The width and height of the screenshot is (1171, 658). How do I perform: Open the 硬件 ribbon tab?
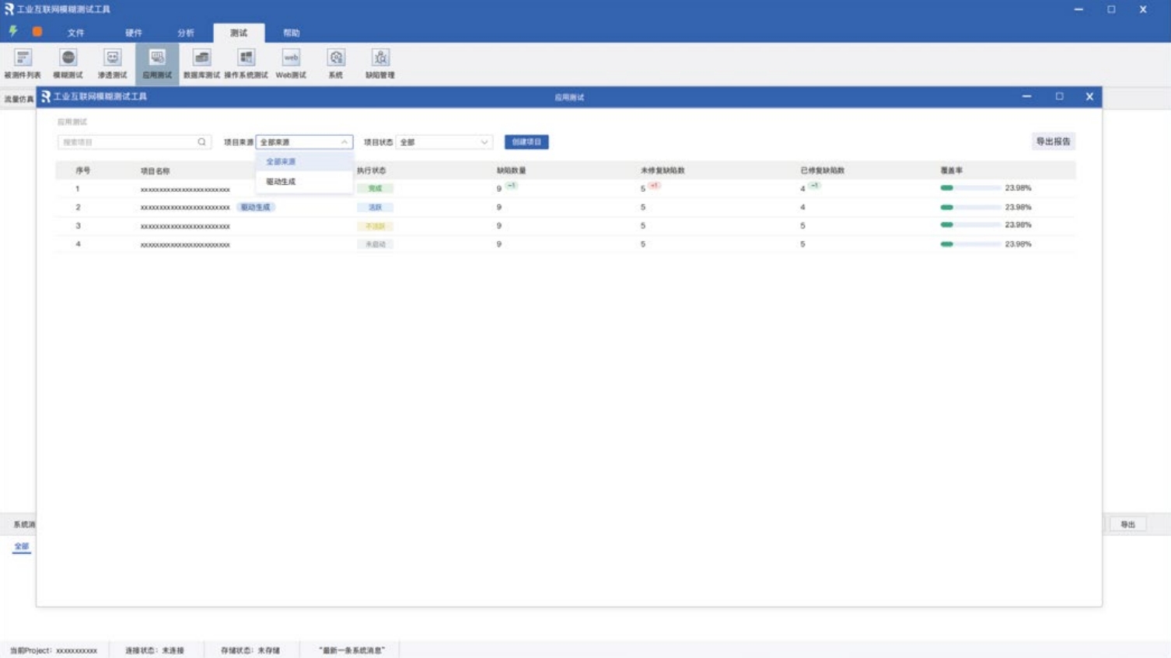coord(134,33)
